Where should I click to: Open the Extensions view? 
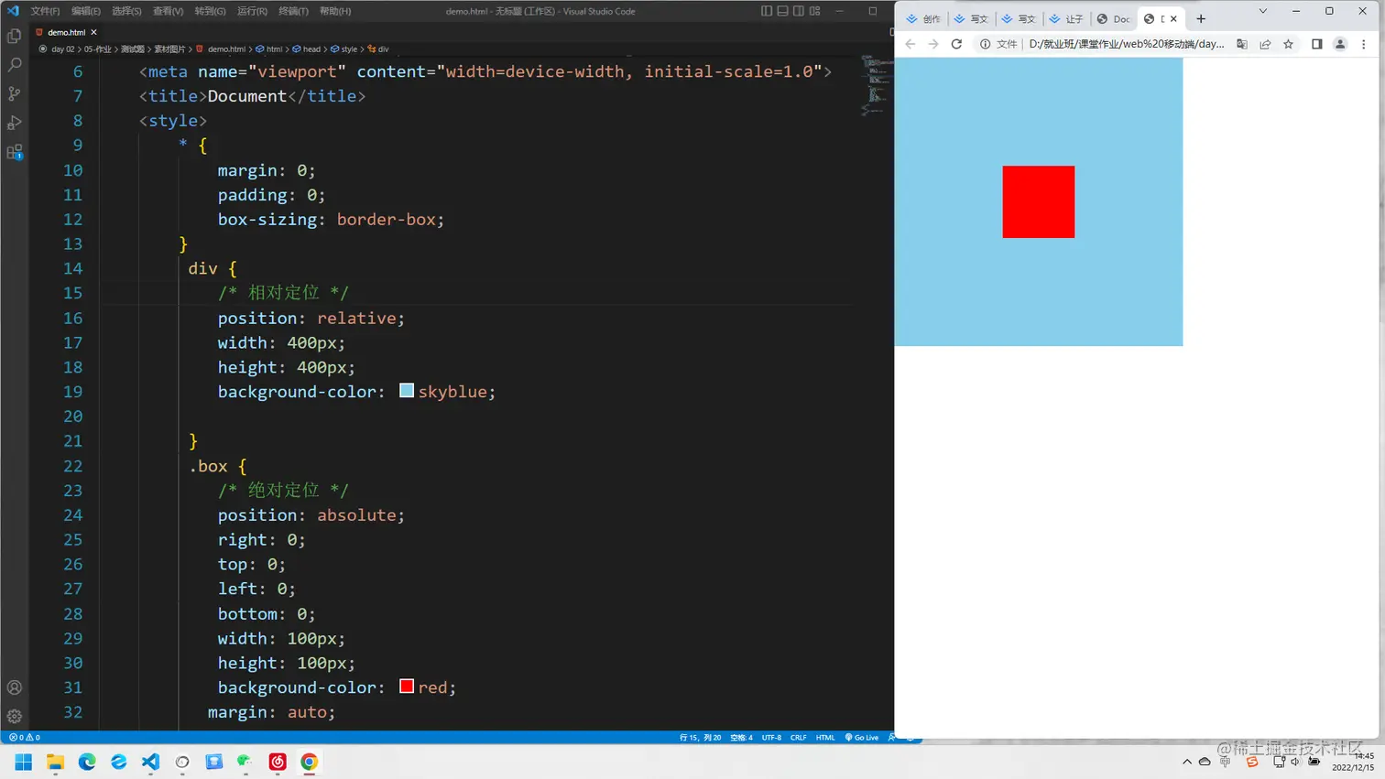14,152
